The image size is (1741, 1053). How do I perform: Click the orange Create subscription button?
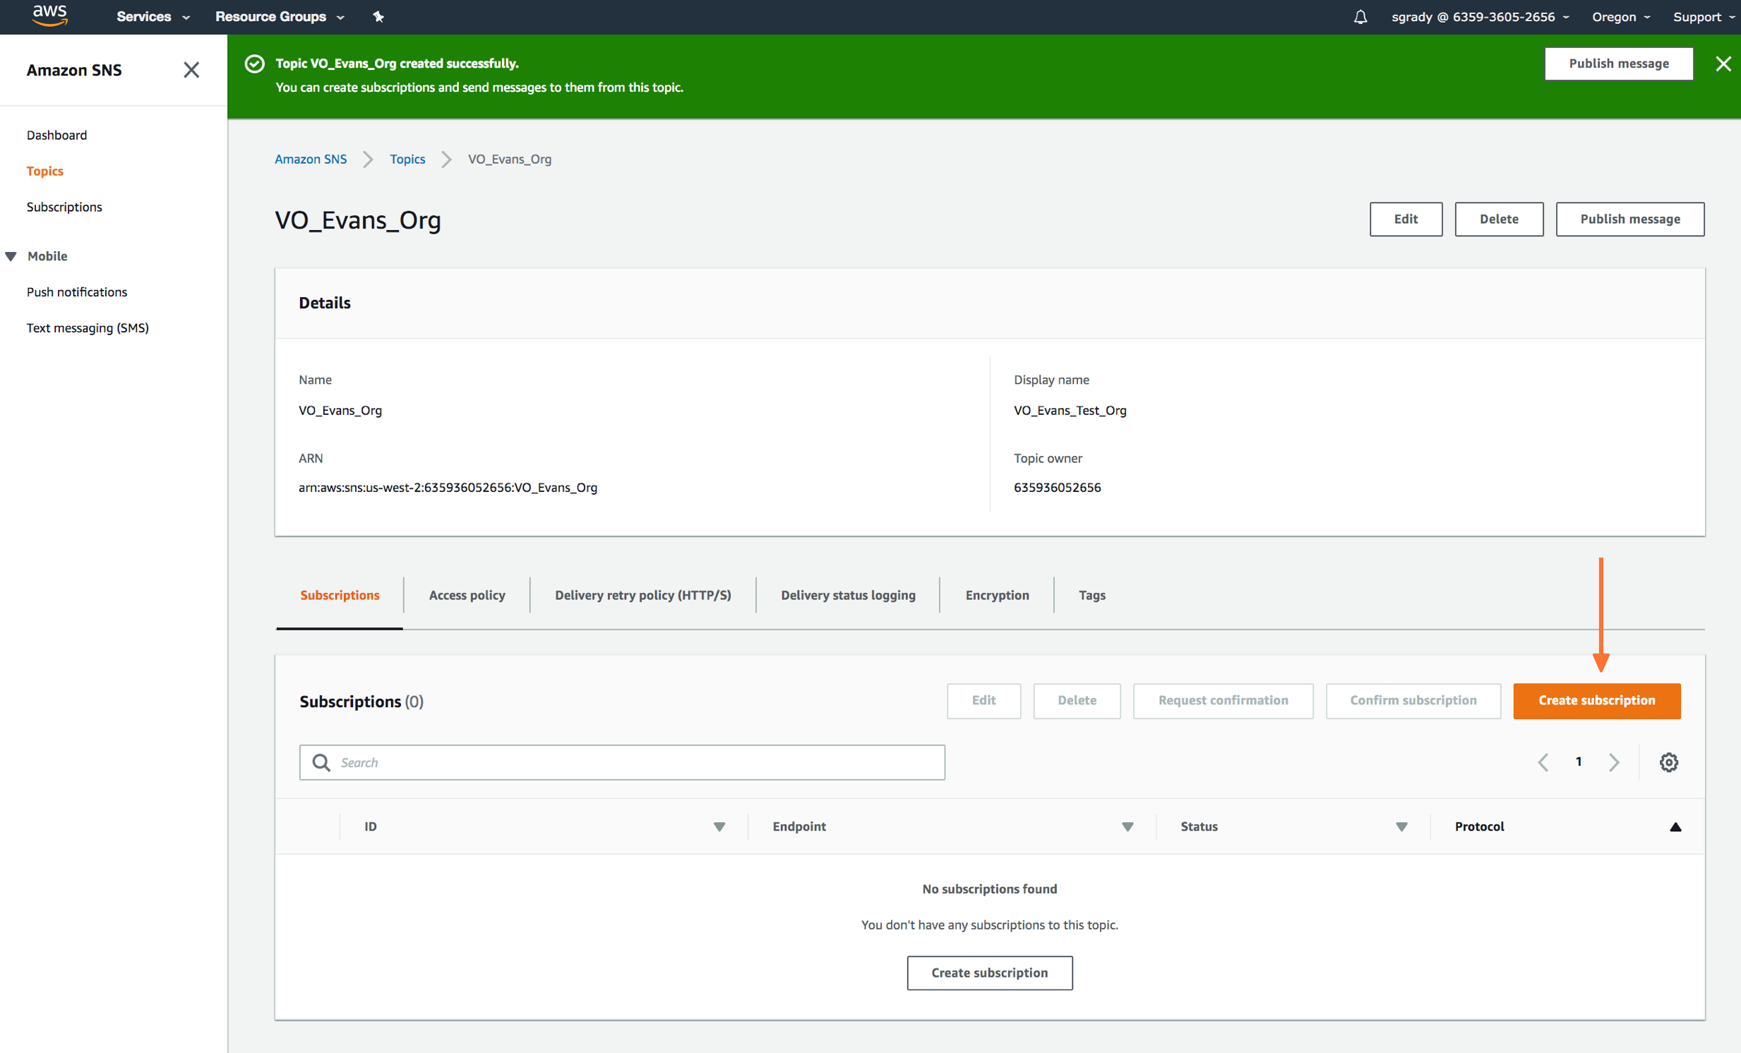1597,700
